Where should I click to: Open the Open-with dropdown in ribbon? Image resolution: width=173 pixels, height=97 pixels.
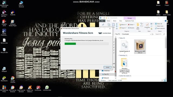[x=152, y=24]
